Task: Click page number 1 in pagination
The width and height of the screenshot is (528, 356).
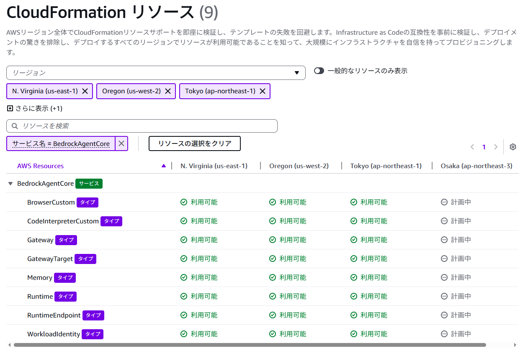Action: [x=484, y=147]
